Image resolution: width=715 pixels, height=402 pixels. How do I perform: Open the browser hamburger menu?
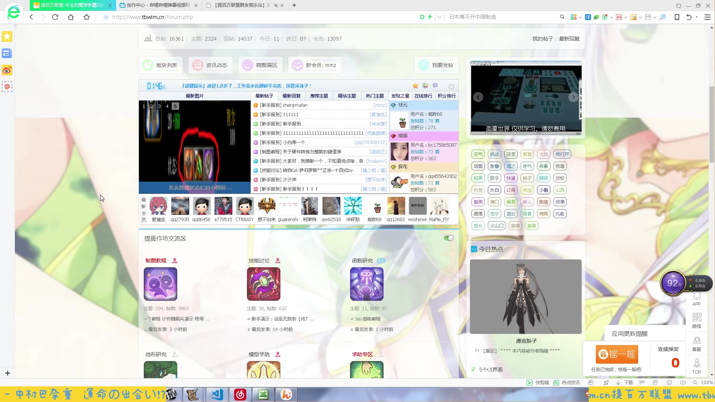707,17
